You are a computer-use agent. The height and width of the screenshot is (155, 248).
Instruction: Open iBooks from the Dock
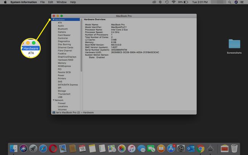pyautogui.click(x=161, y=149)
